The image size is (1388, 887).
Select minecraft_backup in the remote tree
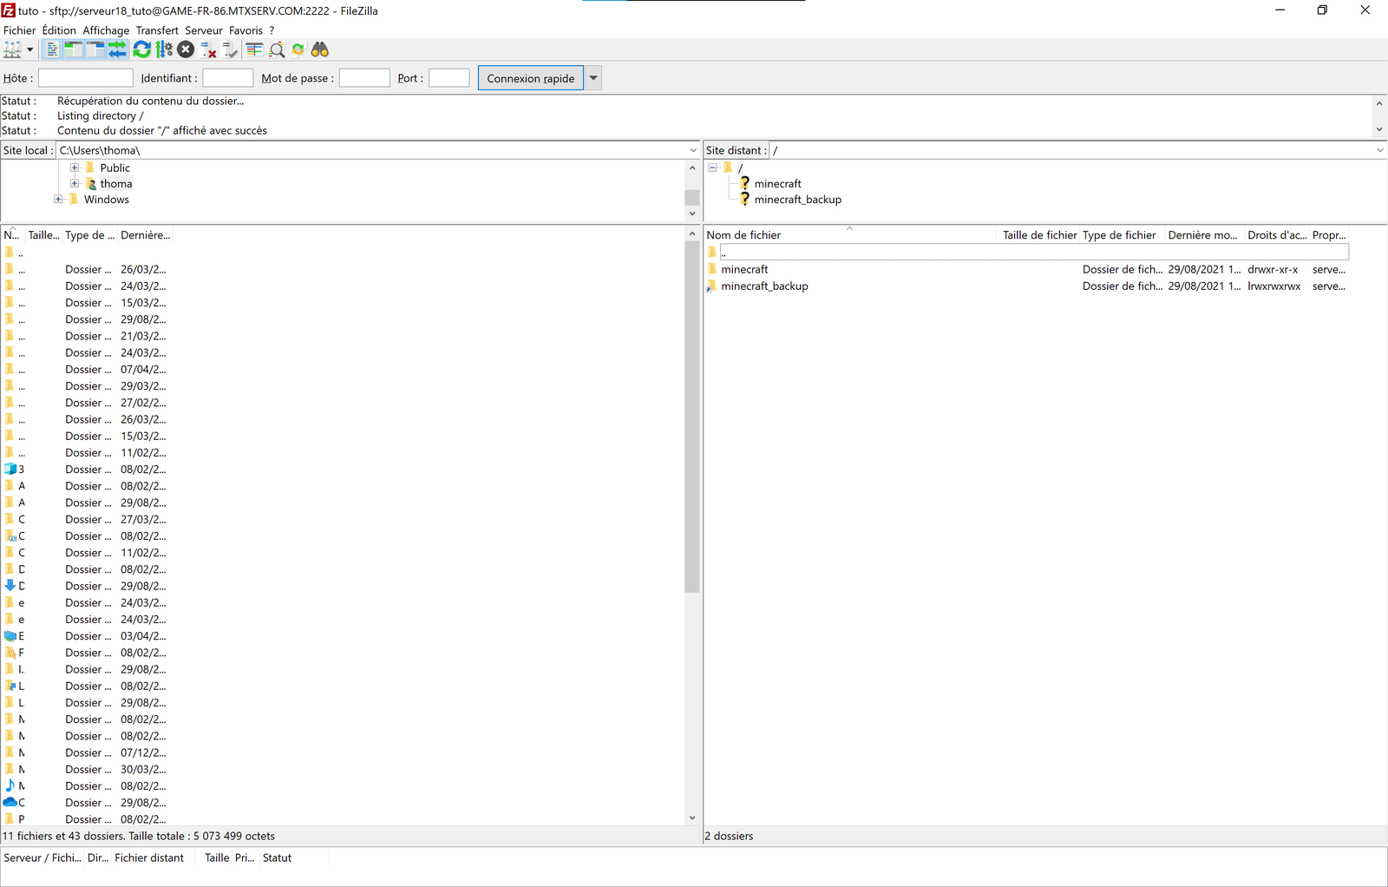tap(797, 200)
